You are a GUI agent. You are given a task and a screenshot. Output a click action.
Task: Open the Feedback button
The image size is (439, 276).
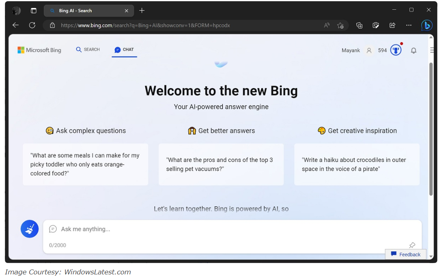point(406,255)
